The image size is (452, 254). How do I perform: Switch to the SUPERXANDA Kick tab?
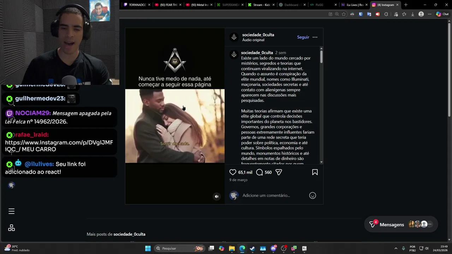point(231,5)
